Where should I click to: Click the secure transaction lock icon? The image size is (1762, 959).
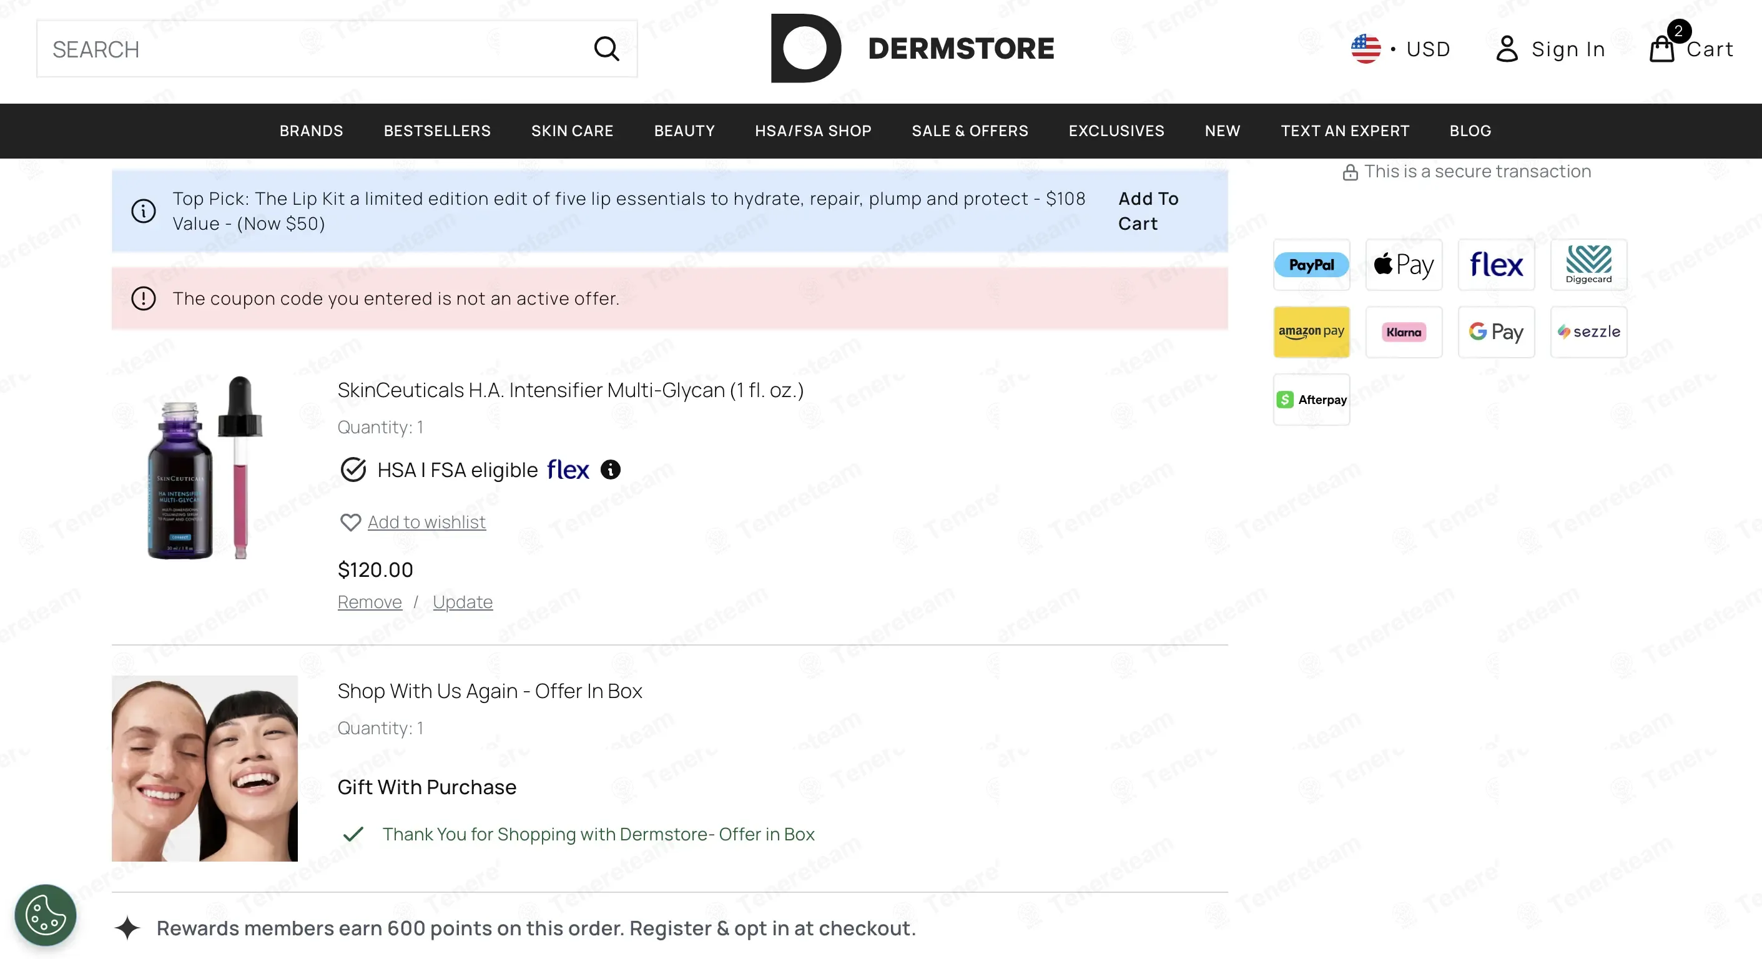point(1349,172)
